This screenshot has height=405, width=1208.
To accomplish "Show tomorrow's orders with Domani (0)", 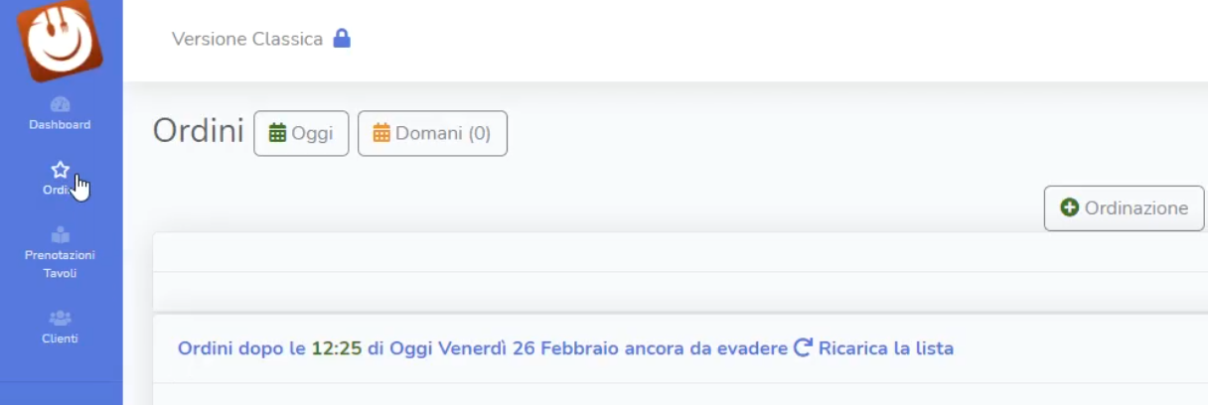I will [432, 133].
